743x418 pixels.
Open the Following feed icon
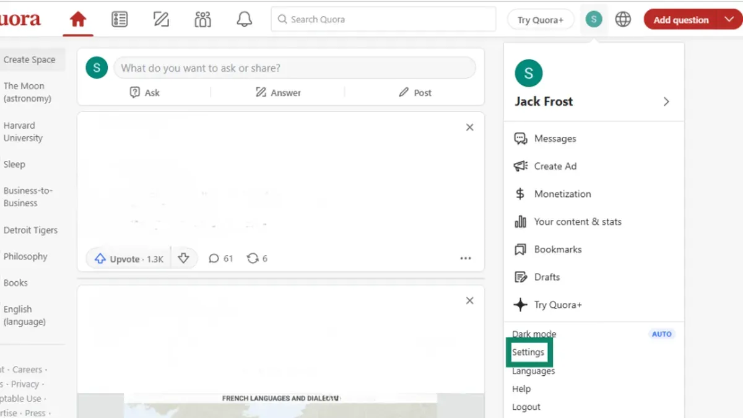click(119, 19)
